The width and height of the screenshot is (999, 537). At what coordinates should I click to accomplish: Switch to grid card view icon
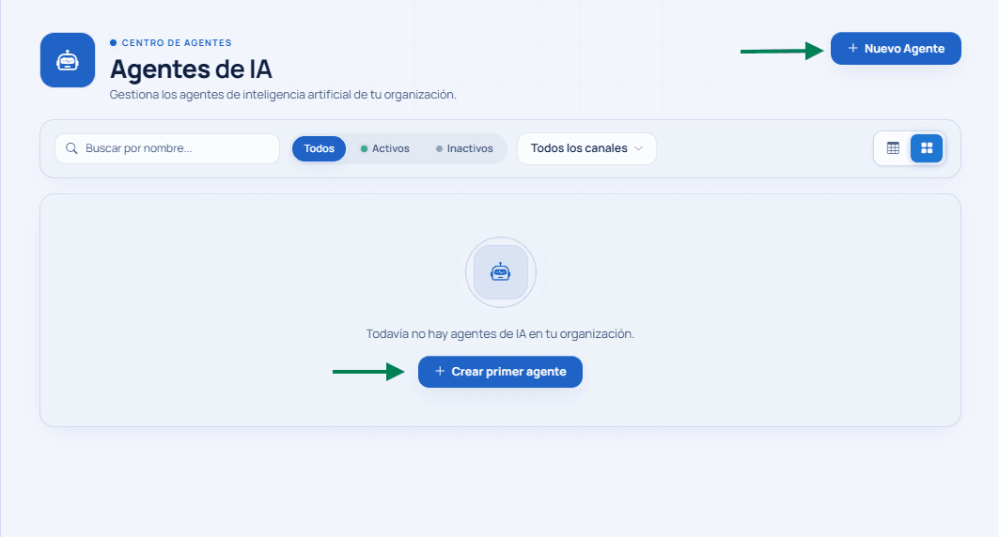927,148
